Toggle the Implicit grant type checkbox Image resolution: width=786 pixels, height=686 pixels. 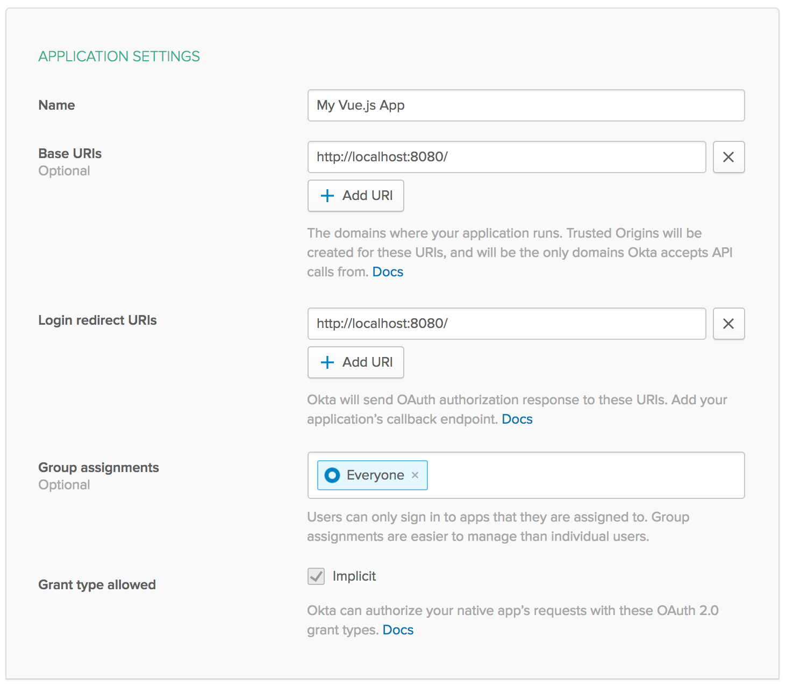pos(316,576)
